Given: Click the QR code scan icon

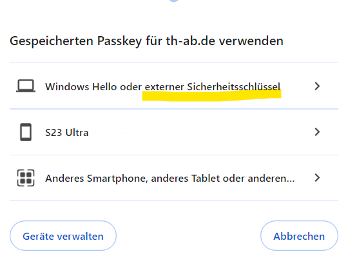Looking at the screenshot, I should [x=26, y=178].
